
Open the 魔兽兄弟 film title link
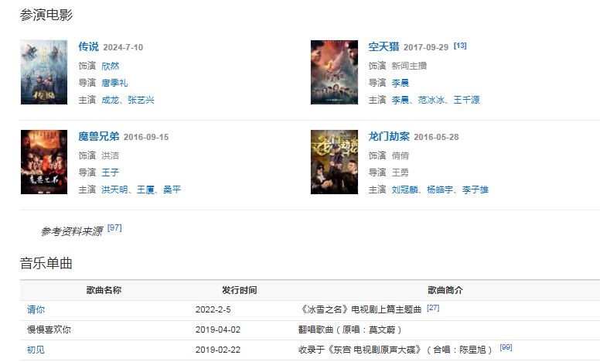98,137
